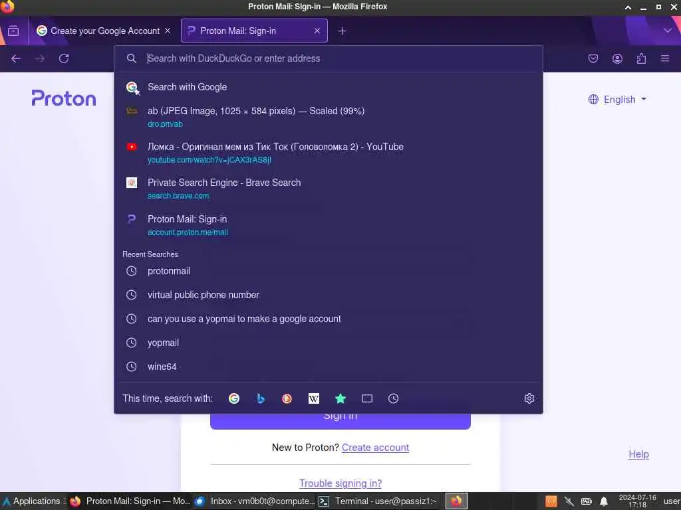Select recent search virtual public phone number
681x510 pixels.
(329, 295)
